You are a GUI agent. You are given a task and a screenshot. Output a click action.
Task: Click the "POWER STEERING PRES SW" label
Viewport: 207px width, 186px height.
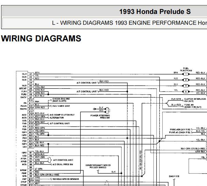pos(100,116)
